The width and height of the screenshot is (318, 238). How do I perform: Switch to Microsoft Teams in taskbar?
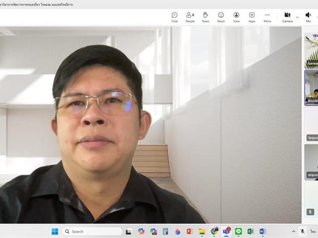[x=227, y=232]
